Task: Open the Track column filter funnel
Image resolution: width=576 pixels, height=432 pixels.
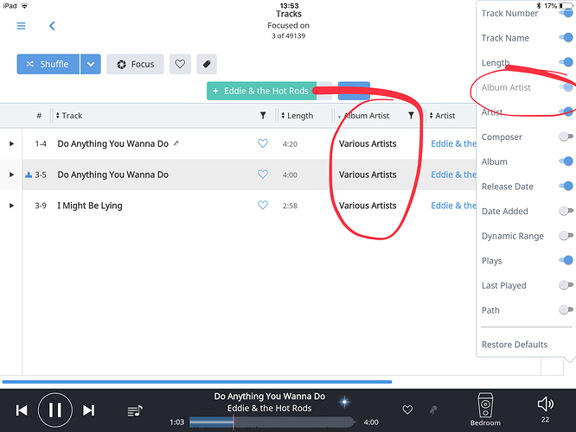Action: [263, 116]
